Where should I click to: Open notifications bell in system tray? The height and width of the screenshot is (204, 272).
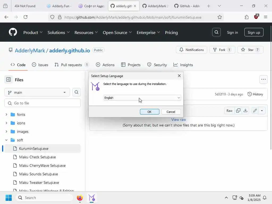265,198
